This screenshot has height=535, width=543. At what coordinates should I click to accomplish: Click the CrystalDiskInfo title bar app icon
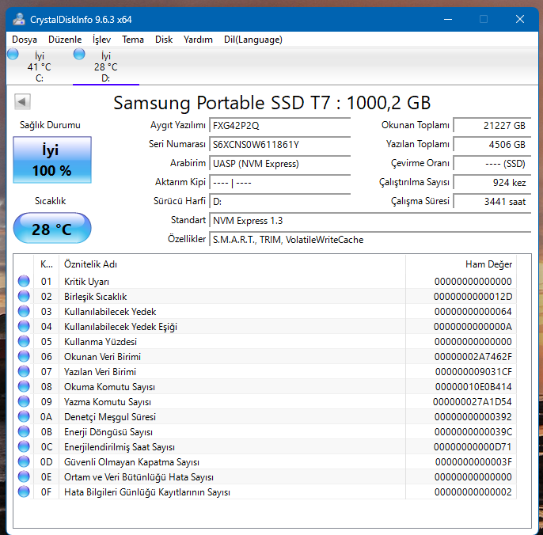[x=19, y=20]
